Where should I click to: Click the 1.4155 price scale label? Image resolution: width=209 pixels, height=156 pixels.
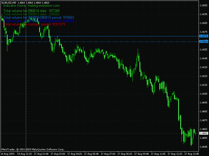tap(204, 50)
